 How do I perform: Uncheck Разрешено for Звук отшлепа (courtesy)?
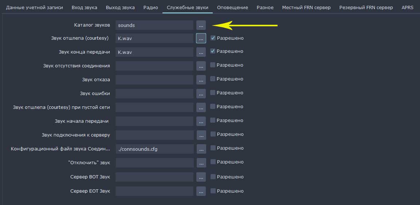point(213,38)
